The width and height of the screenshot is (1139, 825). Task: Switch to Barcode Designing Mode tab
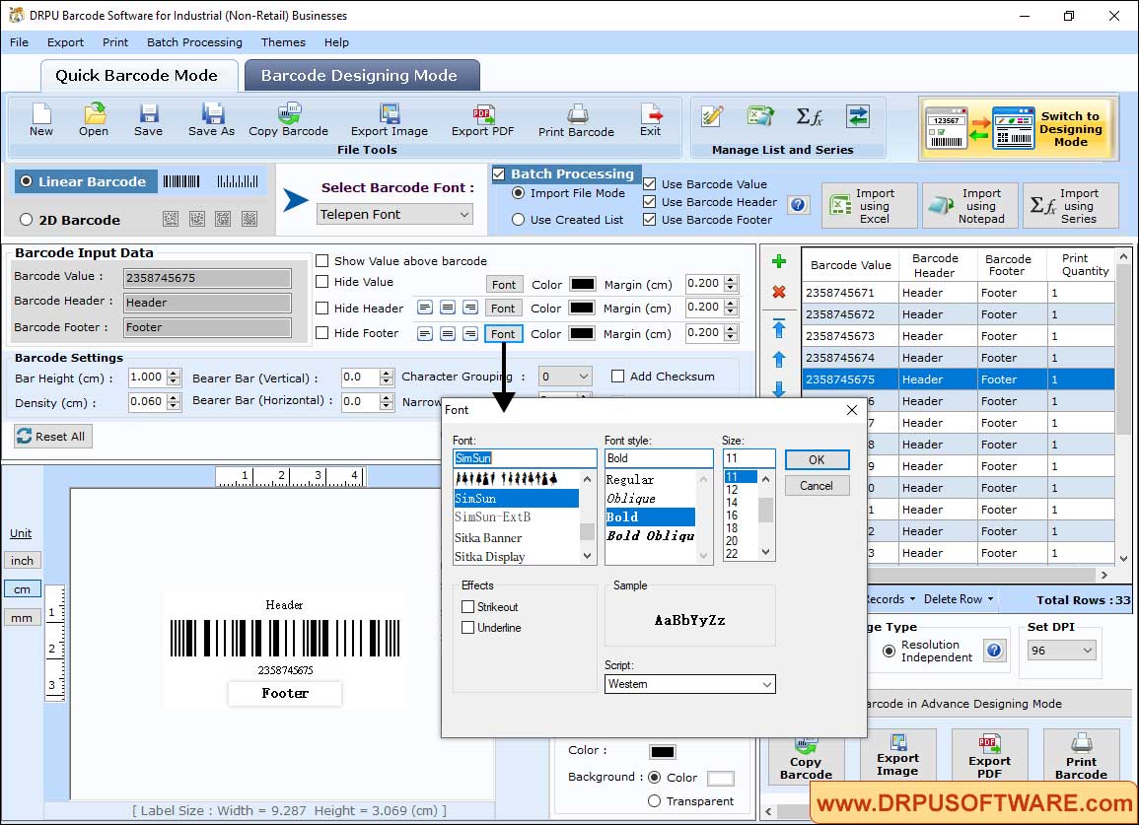[x=361, y=76]
